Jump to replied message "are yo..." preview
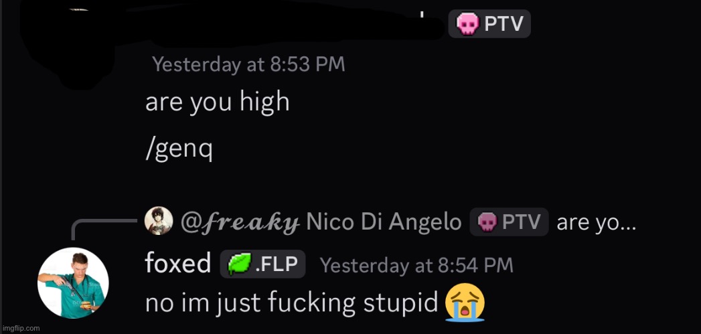The width and height of the screenshot is (701, 334). [x=596, y=222]
